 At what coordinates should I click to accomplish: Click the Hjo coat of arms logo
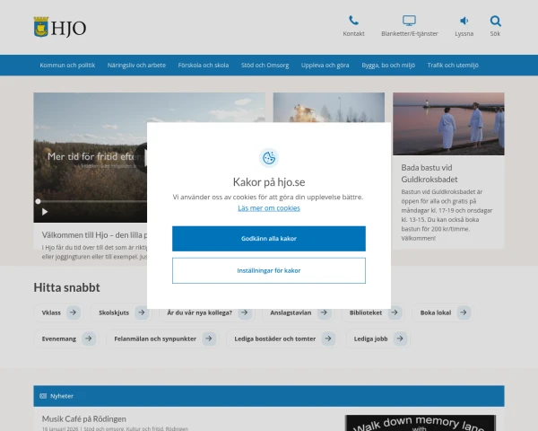click(41, 27)
